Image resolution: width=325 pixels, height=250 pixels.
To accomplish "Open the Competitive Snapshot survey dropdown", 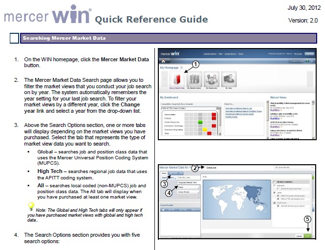I will [x=190, y=108].
